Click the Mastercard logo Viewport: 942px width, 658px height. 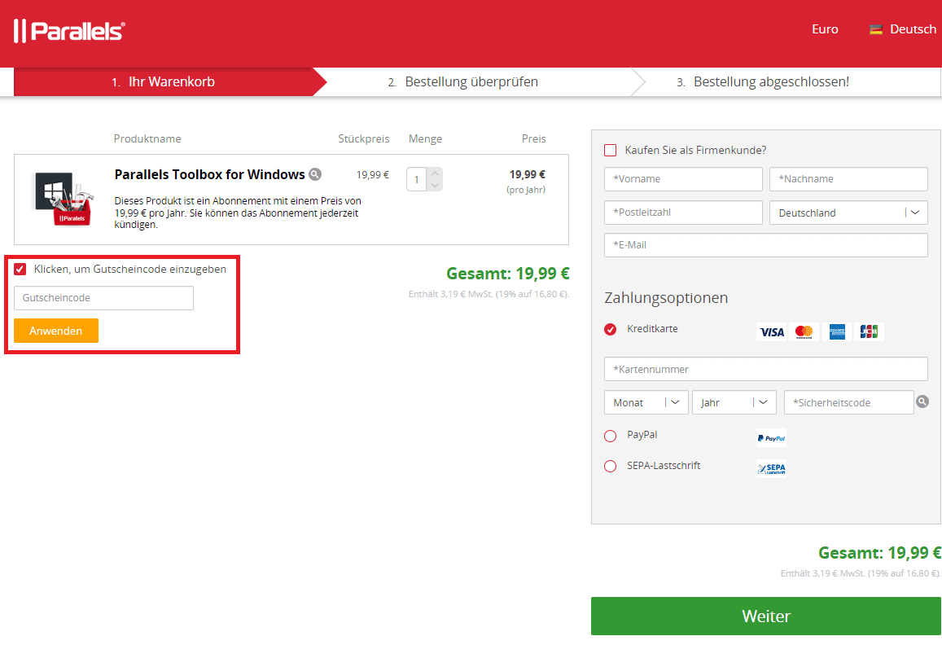coord(804,331)
